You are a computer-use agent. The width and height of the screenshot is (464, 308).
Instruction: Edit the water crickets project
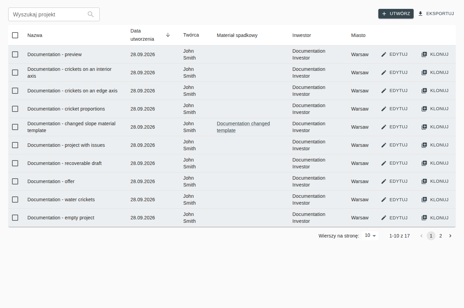(x=394, y=200)
